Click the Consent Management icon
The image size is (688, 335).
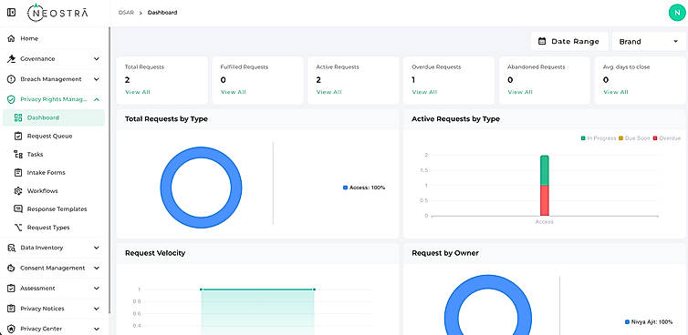coord(12,268)
